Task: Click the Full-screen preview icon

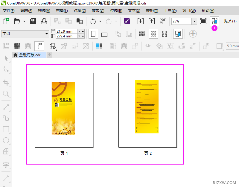Action: [203, 21]
